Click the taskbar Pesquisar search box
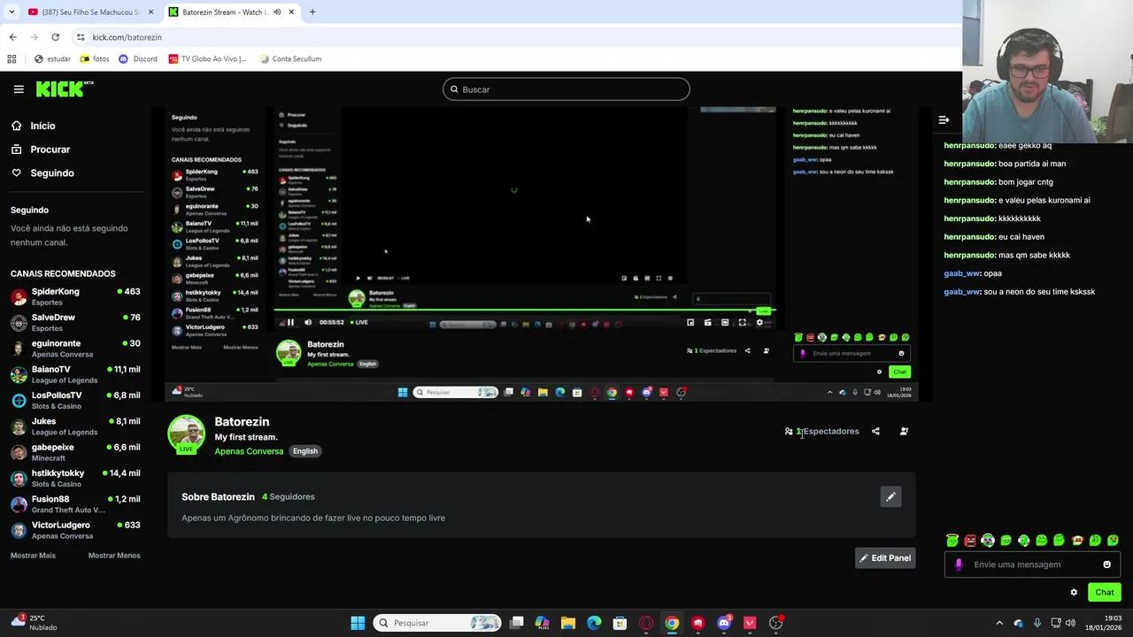Screen dimensions: 1133x637 (x=437, y=623)
